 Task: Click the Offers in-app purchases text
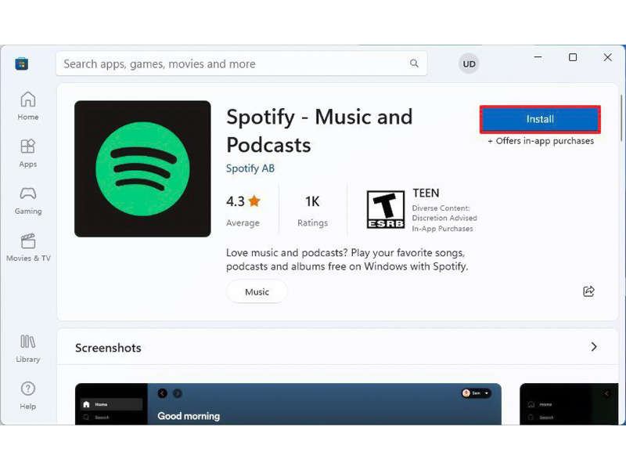541,141
